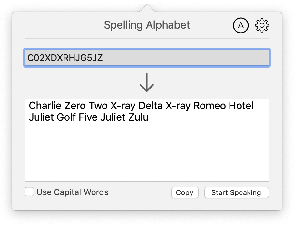Viewport: 294px width, 225px height.
Task: Click the word Romeo in the output
Action: point(211,105)
